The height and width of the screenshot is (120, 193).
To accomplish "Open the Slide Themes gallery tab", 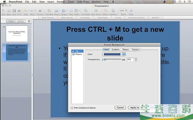I will pyautogui.click(x=48, y=18).
